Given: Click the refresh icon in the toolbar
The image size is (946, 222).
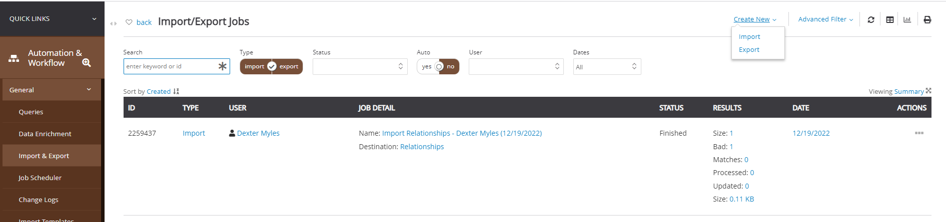Looking at the screenshot, I should (x=871, y=19).
